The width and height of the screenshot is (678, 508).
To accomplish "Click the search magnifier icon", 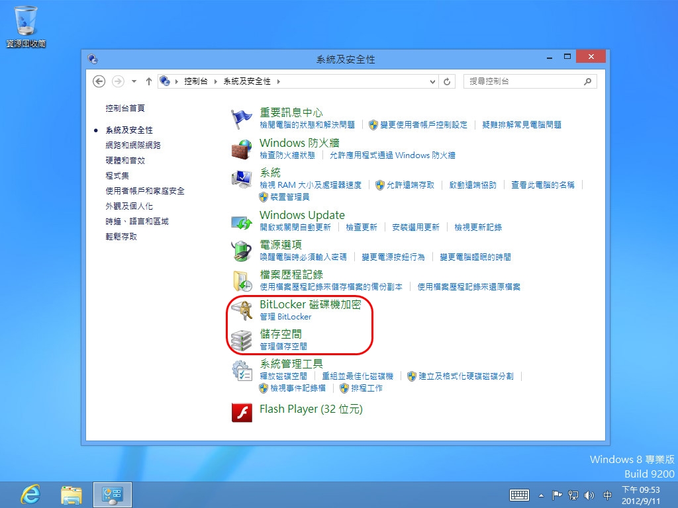I will tap(588, 81).
